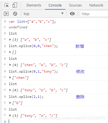Screen dimensions: 108x123
Task: Open the top context dropdown
Action: click(44, 14)
